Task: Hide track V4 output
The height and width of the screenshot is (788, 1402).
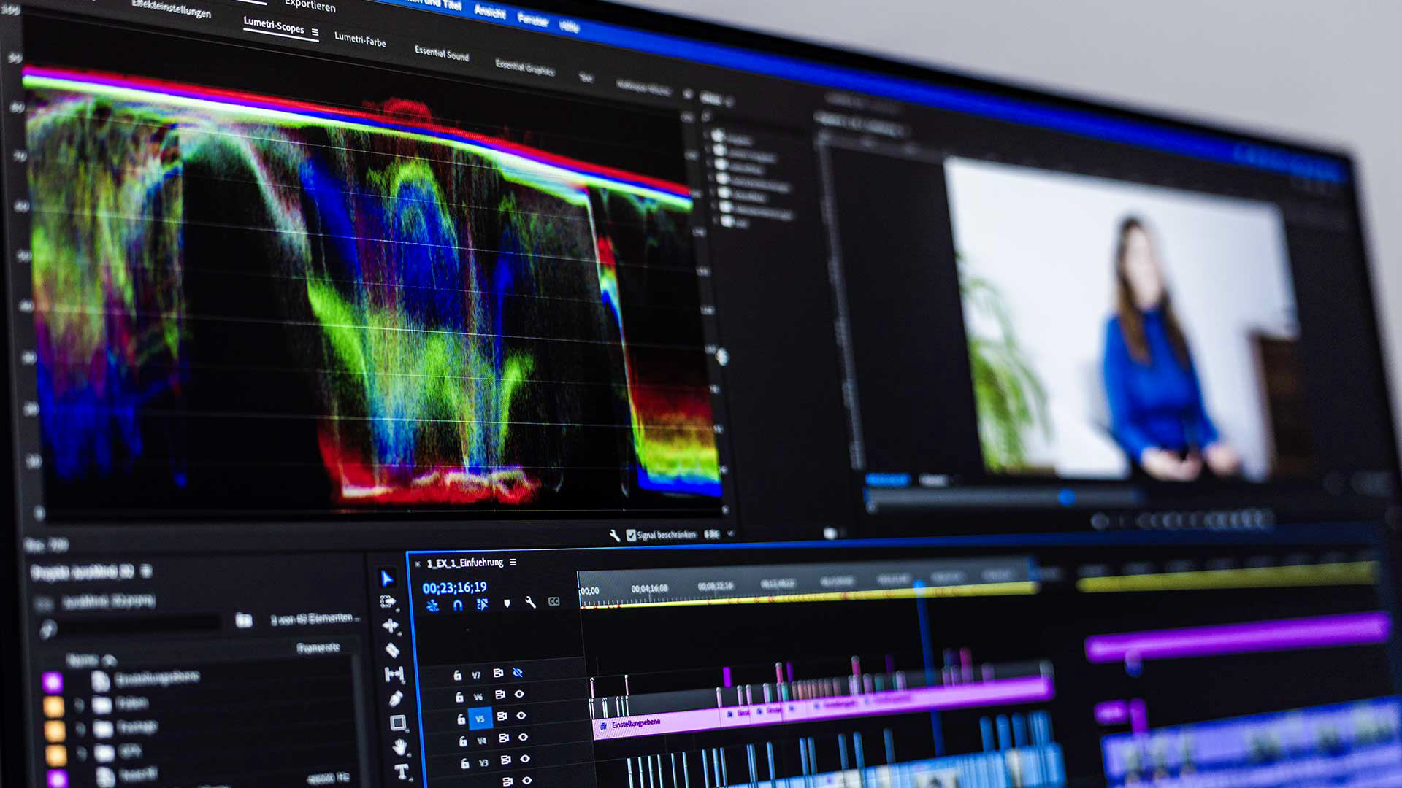Action: coord(523,737)
